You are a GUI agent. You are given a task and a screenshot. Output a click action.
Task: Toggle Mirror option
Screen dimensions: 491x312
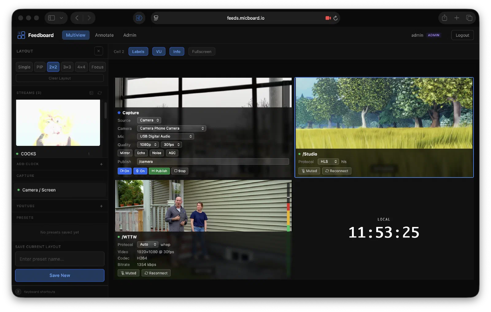point(125,153)
